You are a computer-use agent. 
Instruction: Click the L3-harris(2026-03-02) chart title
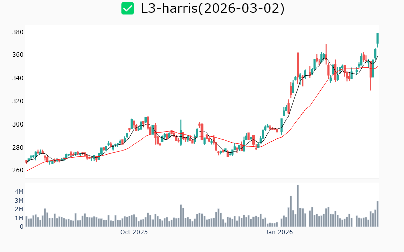pyautogui.click(x=213, y=8)
